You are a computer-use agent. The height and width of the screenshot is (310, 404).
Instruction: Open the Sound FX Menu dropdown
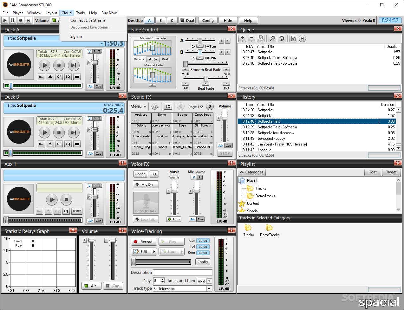click(138, 107)
